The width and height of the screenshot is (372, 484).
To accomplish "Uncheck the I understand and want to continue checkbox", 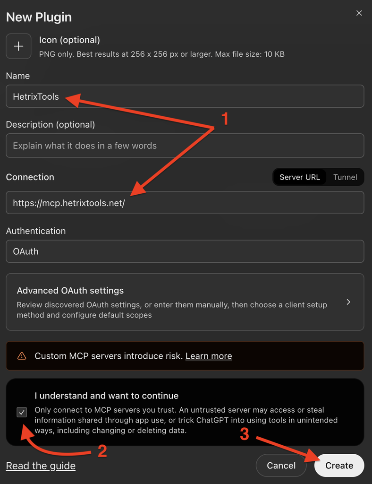I will (x=22, y=412).
